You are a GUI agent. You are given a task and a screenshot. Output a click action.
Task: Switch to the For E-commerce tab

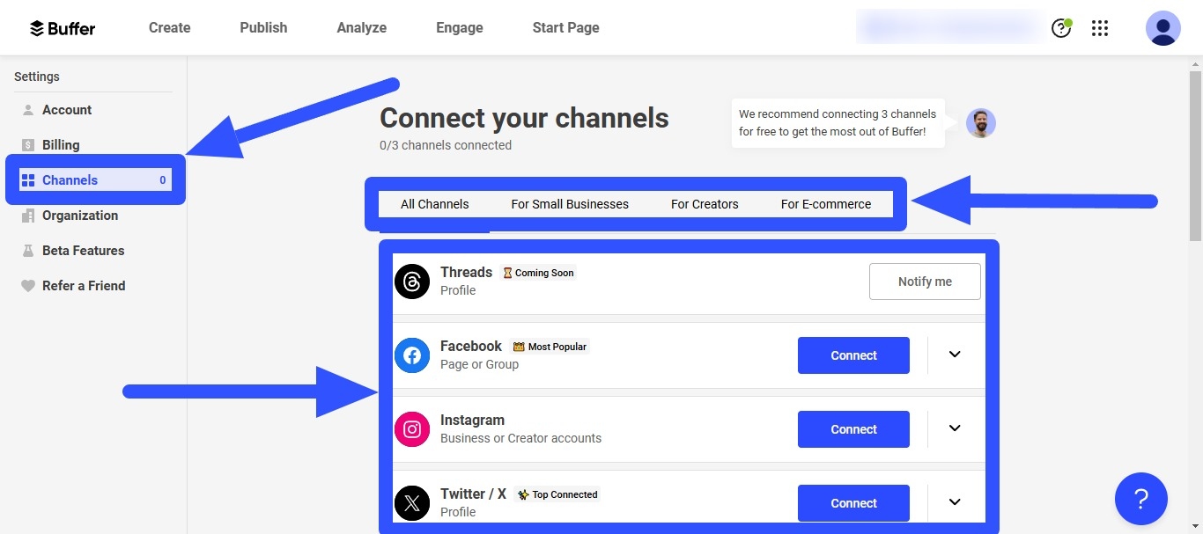pyautogui.click(x=826, y=203)
